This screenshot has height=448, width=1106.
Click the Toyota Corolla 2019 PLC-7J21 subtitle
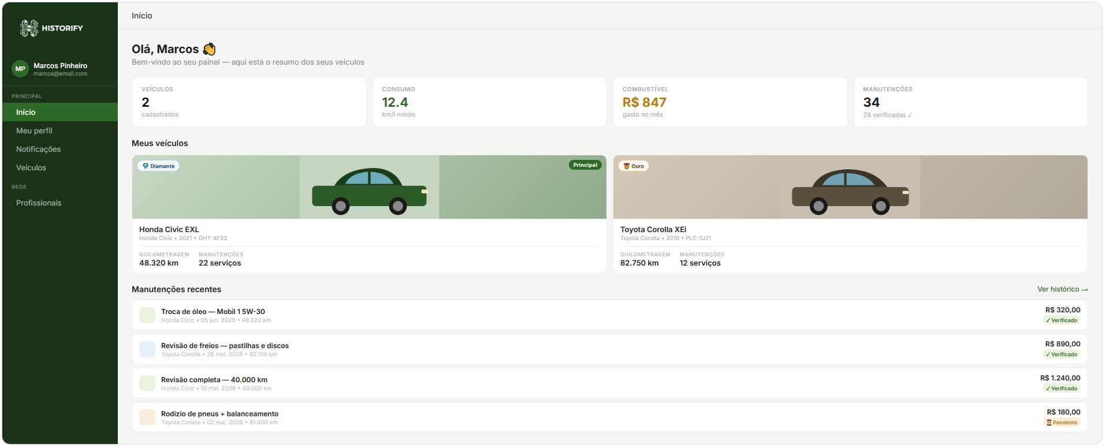click(666, 238)
